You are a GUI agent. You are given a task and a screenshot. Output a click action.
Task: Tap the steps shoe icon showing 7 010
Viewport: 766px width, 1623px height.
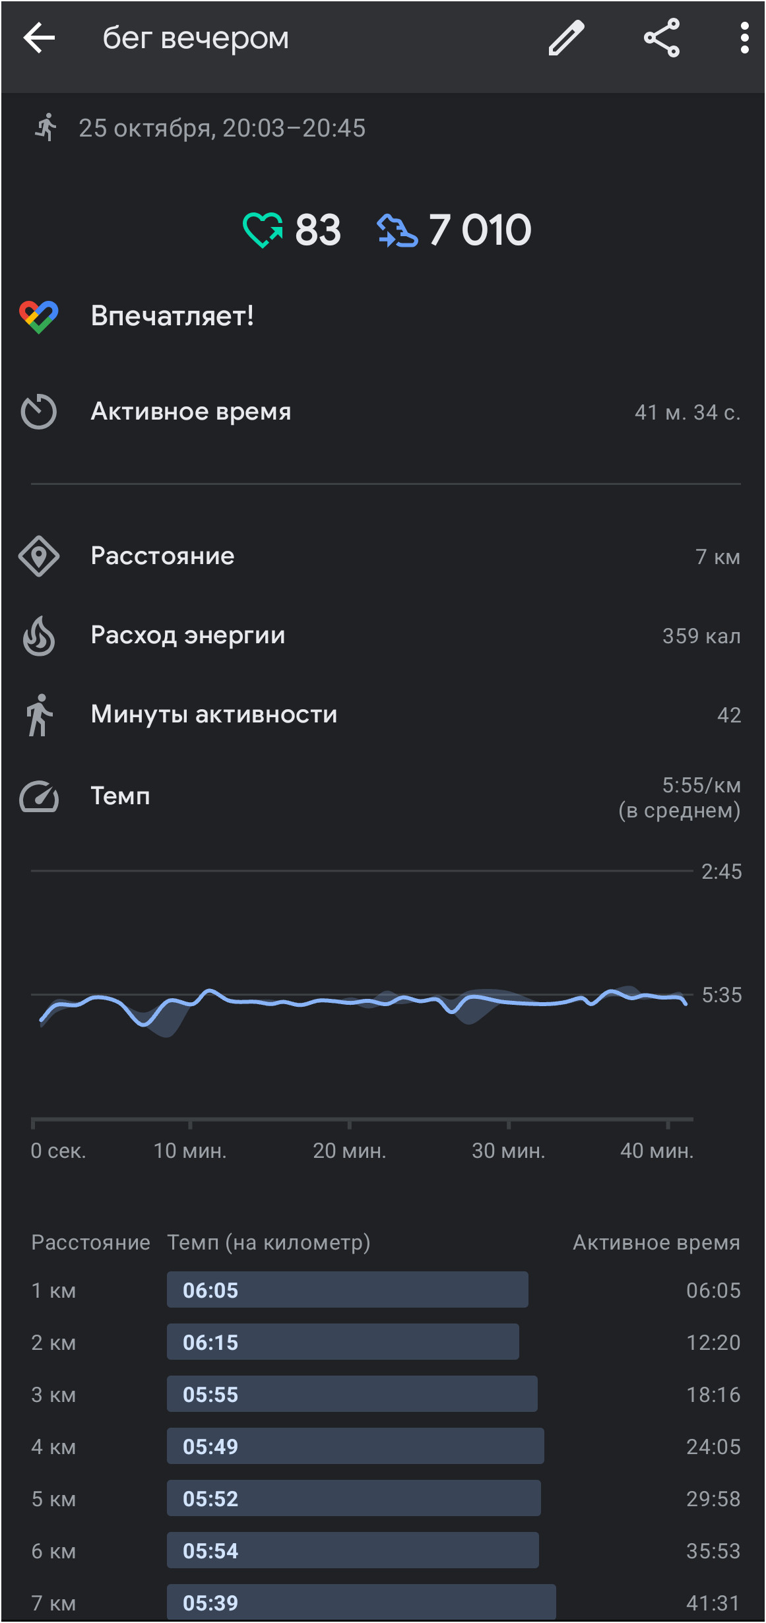click(397, 230)
